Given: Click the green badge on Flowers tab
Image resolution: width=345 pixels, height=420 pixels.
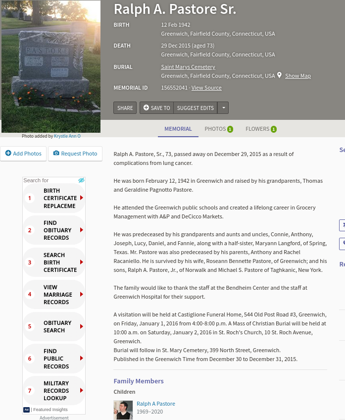Looking at the screenshot, I should (274, 129).
